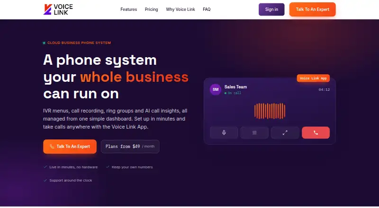Image resolution: width=379 pixels, height=208 pixels.
Task: Open Why Voice Link nav item
Action: point(180,9)
